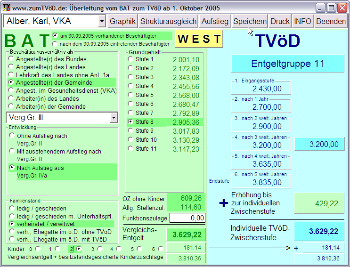The height and width of the screenshot is (267, 350).
Task: Open the Aufstieg section
Action: pos(215,21)
